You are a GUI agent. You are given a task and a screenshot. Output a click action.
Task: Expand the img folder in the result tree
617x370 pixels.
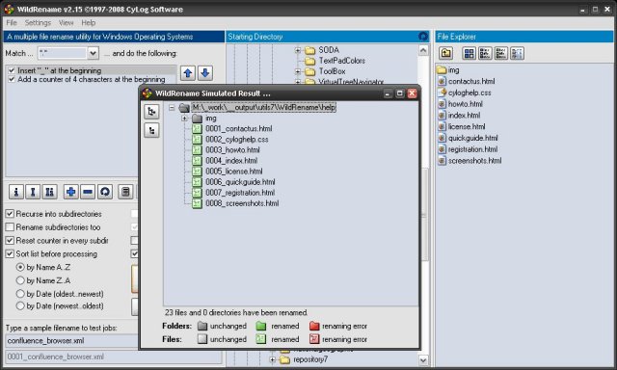click(x=184, y=119)
